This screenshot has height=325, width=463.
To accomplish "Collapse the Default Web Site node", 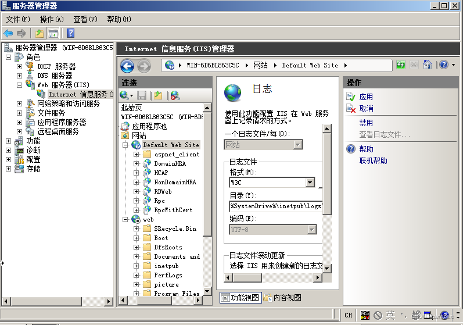I will click(x=125, y=145).
